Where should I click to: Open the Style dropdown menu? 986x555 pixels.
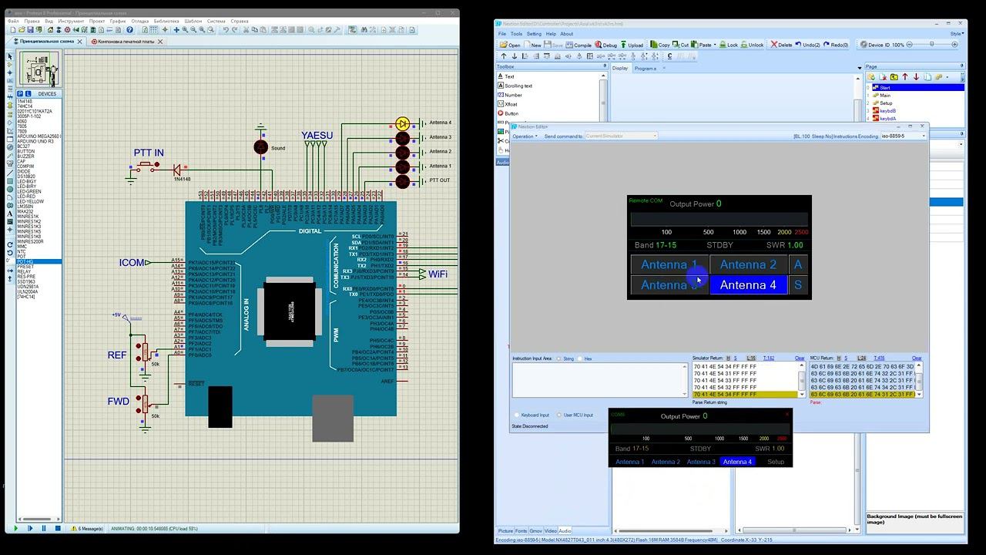pyautogui.click(x=956, y=34)
